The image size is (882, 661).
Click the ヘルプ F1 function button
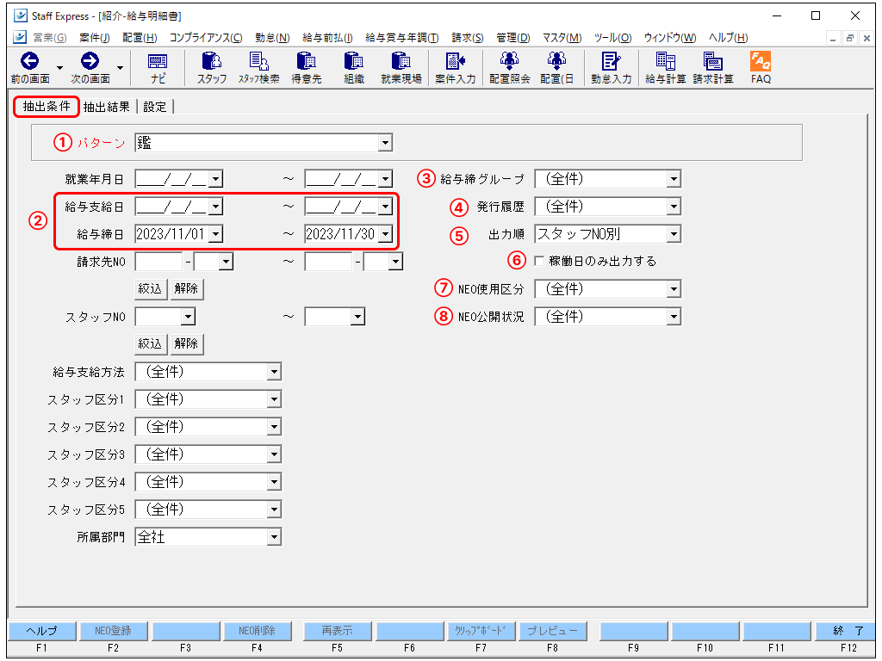pyautogui.click(x=41, y=631)
